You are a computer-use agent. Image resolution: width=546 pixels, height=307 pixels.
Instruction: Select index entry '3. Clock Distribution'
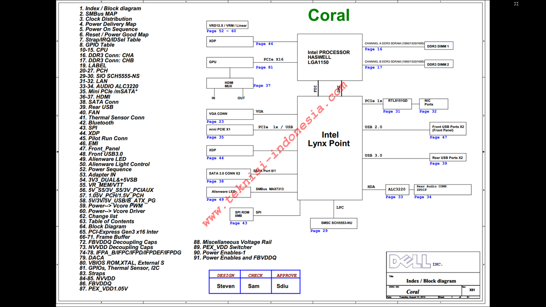105,19
